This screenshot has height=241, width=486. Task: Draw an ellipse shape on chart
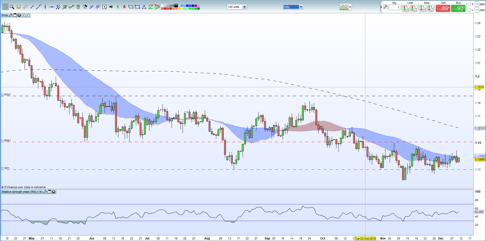point(131,7)
